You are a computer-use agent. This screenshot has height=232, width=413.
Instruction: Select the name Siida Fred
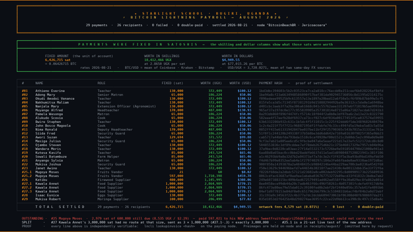(x=46, y=133)
